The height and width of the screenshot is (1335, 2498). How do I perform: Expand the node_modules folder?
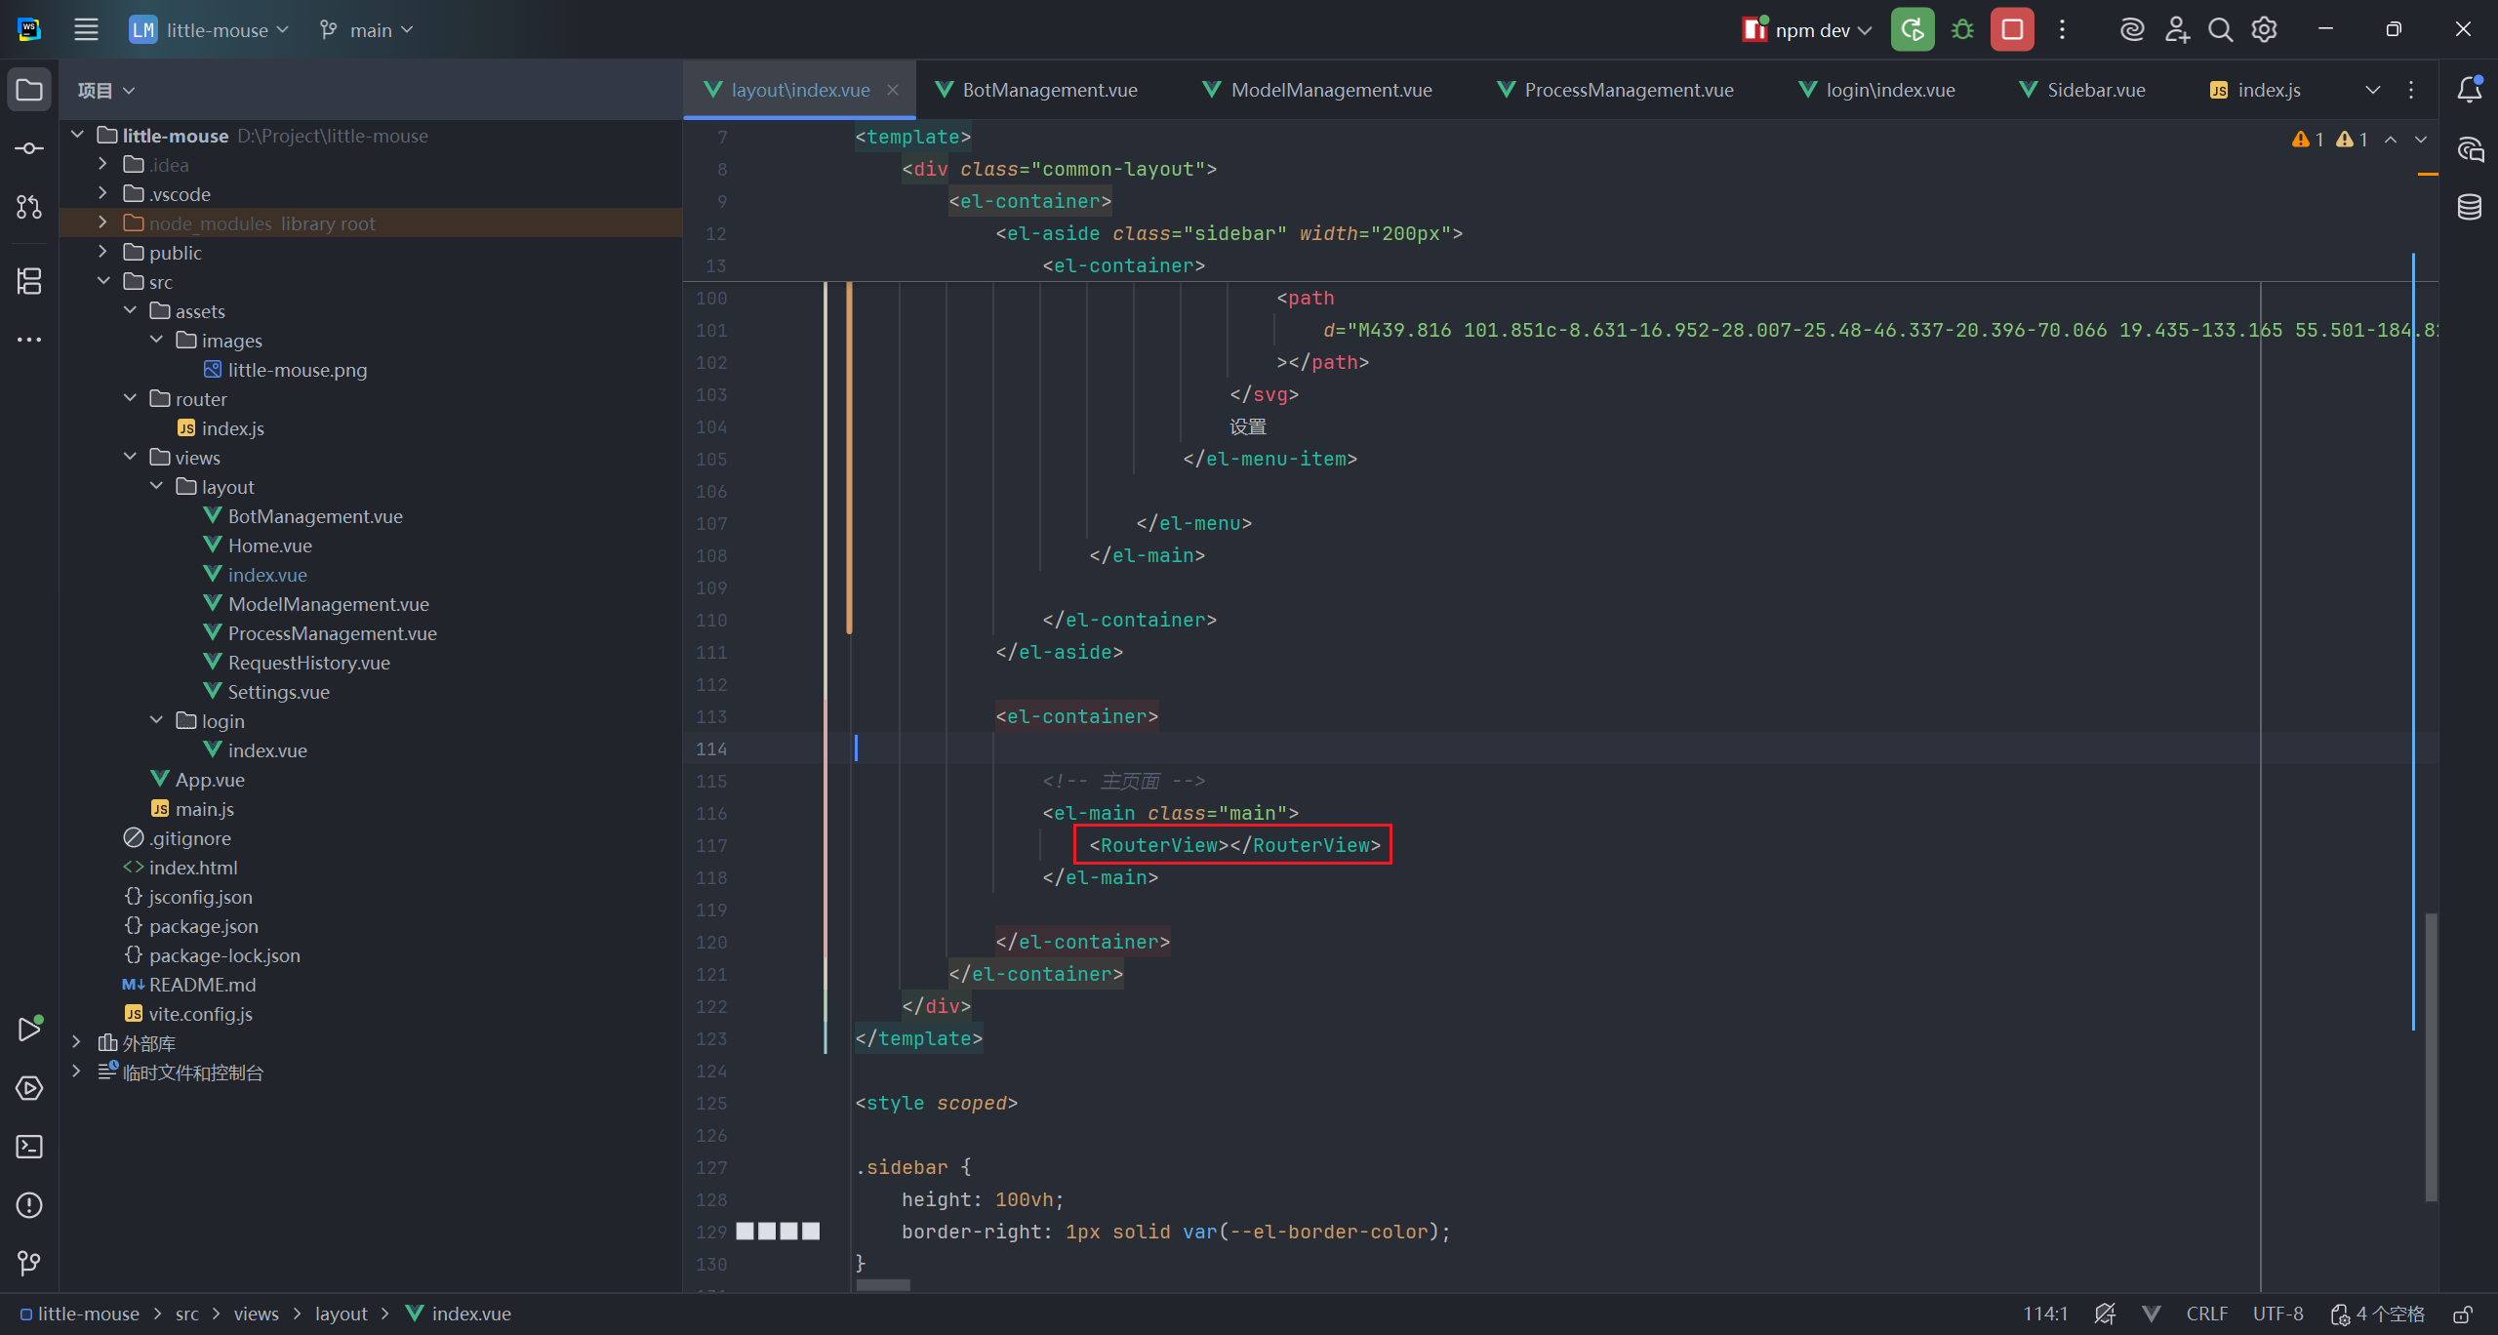[x=102, y=222]
